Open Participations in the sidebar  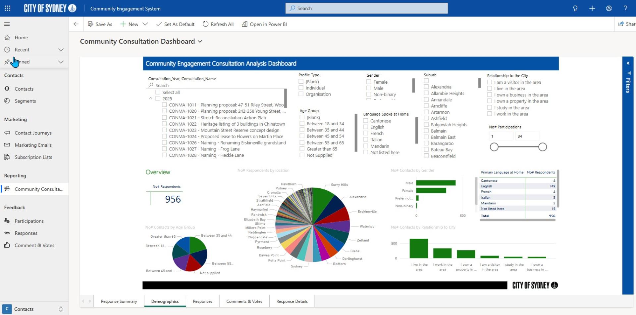29,221
